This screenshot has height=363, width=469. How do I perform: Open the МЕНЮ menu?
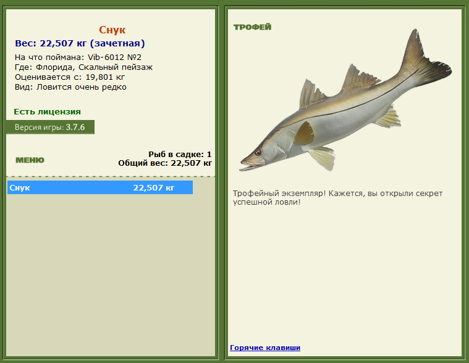tap(30, 160)
